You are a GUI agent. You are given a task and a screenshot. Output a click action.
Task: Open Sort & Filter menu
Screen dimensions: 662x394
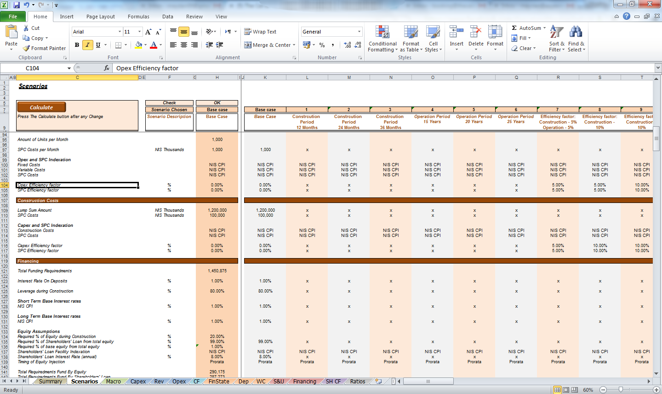coord(557,39)
